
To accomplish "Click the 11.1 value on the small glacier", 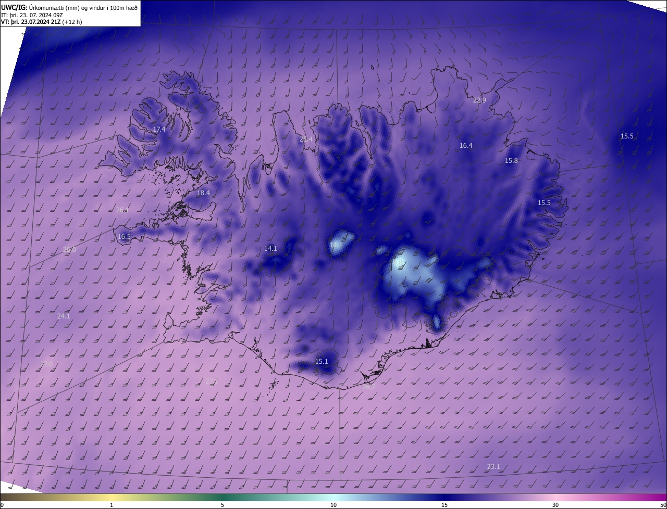I will (x=336, y=245).
